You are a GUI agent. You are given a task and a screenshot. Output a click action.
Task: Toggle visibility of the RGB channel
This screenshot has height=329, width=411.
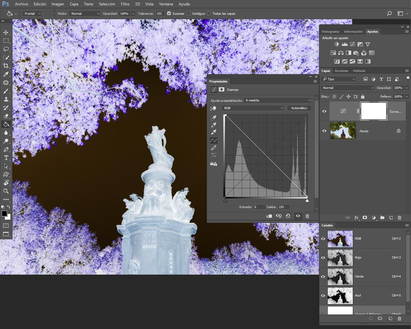(323, 239)
